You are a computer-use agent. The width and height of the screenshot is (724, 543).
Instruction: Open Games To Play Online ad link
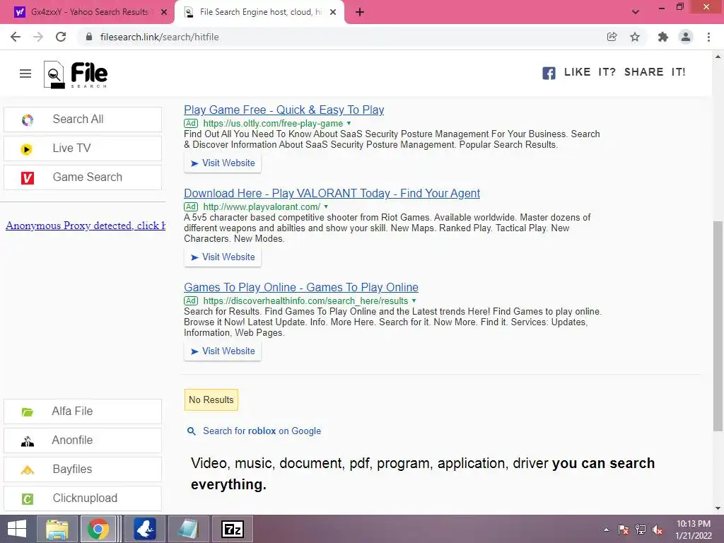(x=301, y=287)
